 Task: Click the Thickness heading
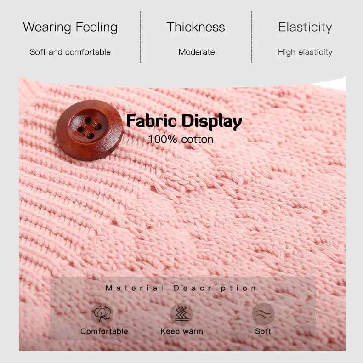coord(196,27)
